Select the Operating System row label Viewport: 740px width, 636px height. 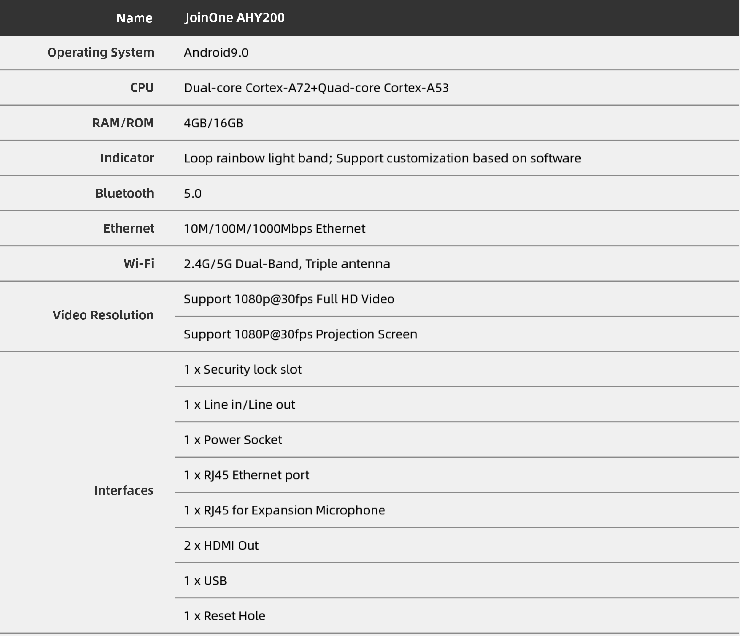click(x=101, y=53)
